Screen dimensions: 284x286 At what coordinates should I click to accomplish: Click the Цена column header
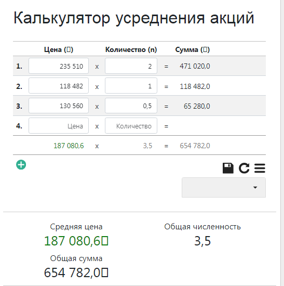59,49
